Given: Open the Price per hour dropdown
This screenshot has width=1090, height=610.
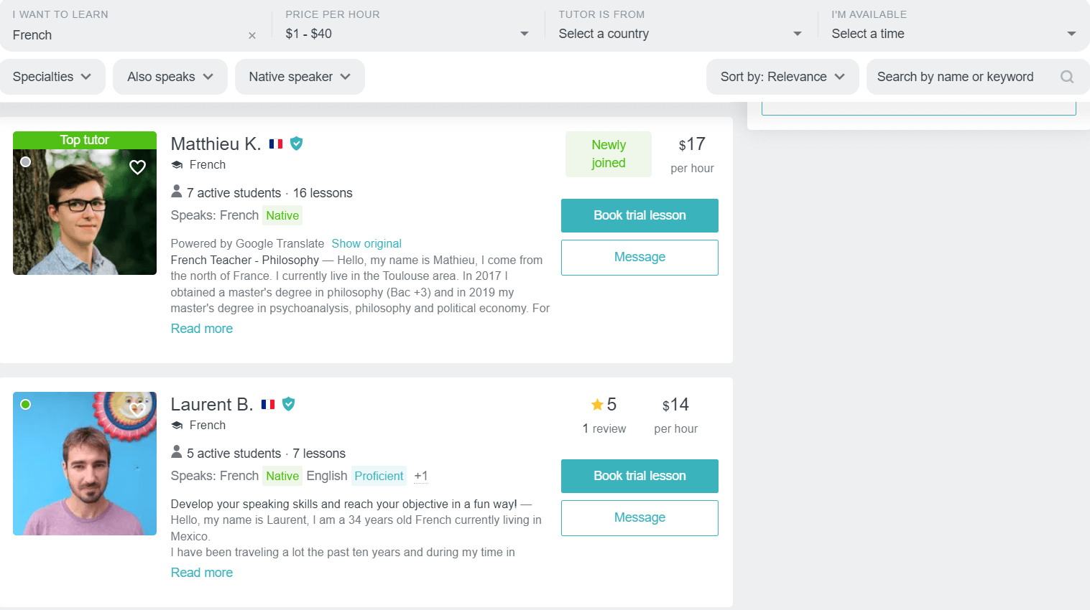Looking at the screenshot, I should pos(524,33).
